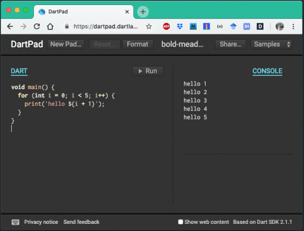Open the Dropbox extension icon

(180, 26)
